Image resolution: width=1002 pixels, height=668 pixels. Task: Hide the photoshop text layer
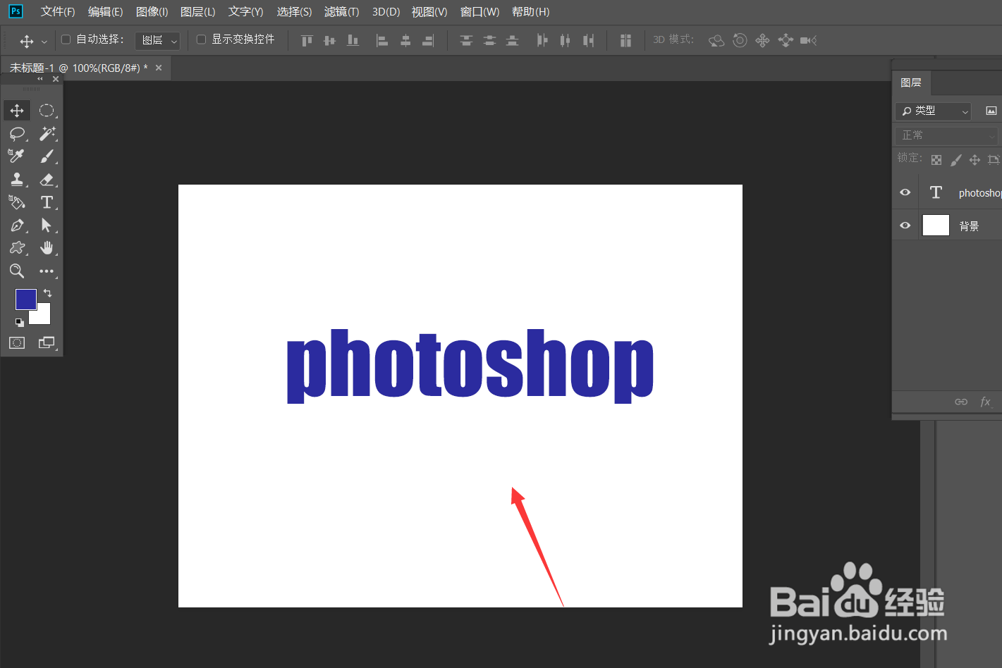point(905,192)
